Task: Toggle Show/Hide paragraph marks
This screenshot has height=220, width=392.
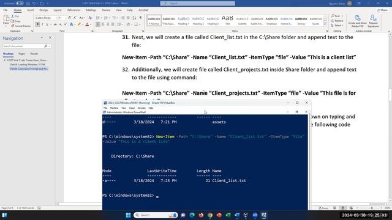Action: pyautogui.click(x=140, y=18)
